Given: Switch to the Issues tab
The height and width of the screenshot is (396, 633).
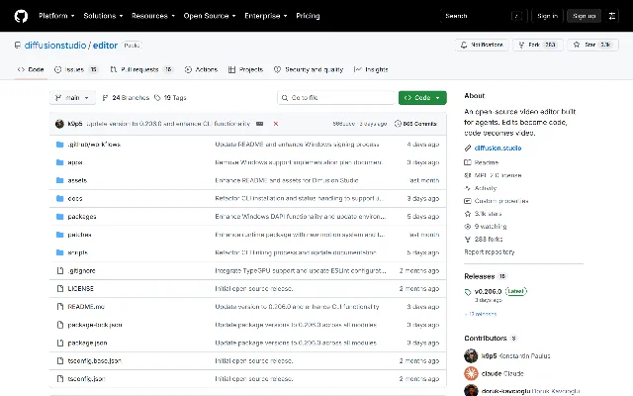Looking at the screenshot, I should coord(76,69).
